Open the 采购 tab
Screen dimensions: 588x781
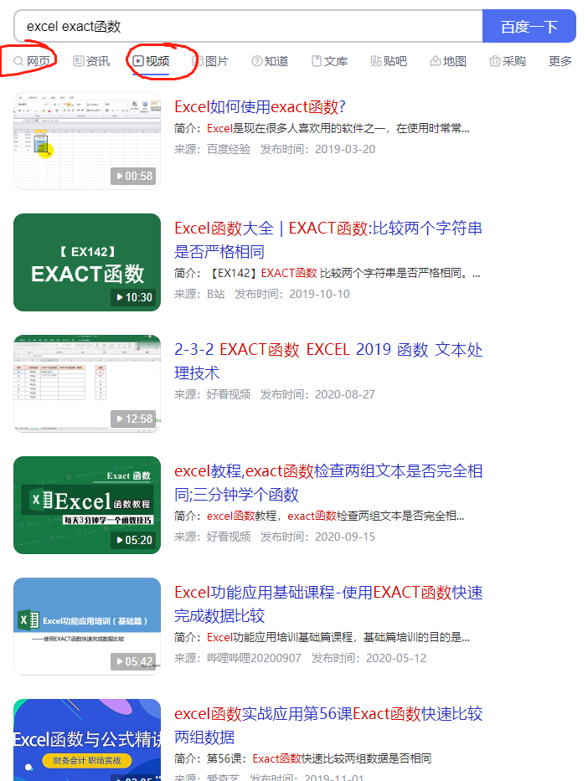click(508, 61)
